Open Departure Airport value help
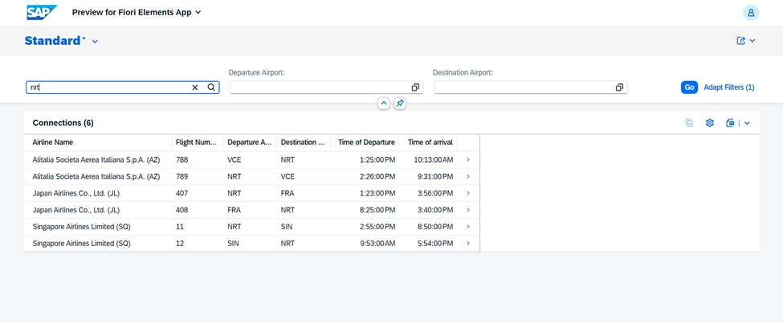 pos(415,87)
